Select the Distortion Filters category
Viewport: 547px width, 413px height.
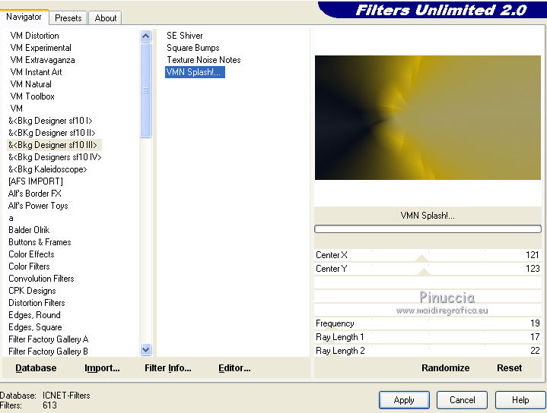[37, 303]
